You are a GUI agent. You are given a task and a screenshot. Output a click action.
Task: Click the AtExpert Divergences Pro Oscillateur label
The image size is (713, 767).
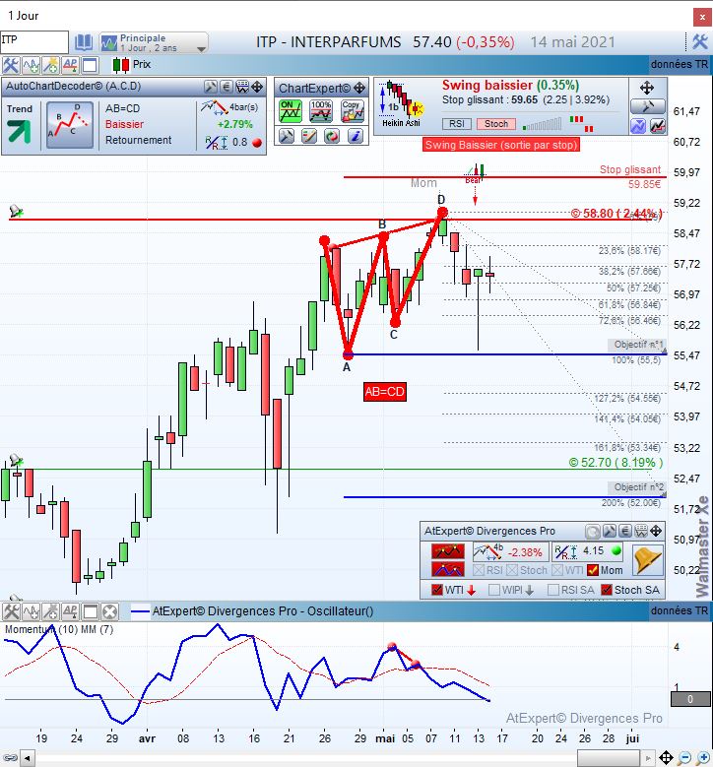pyautogui.click(x=263, y=611)
